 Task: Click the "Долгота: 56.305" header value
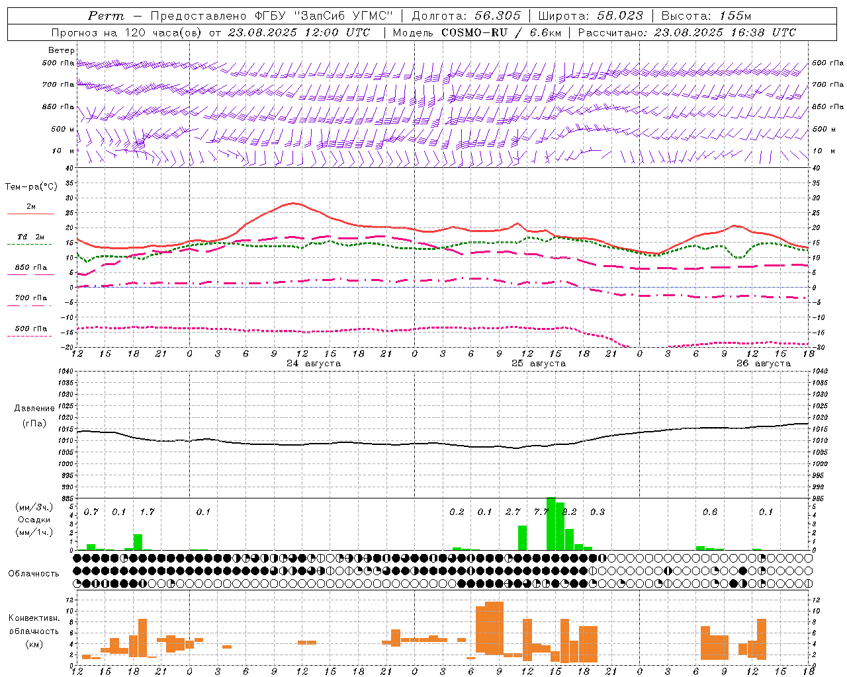pos(467,16)
